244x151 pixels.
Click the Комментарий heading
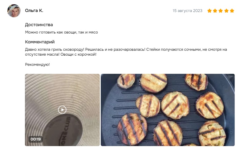click(40, 42)
